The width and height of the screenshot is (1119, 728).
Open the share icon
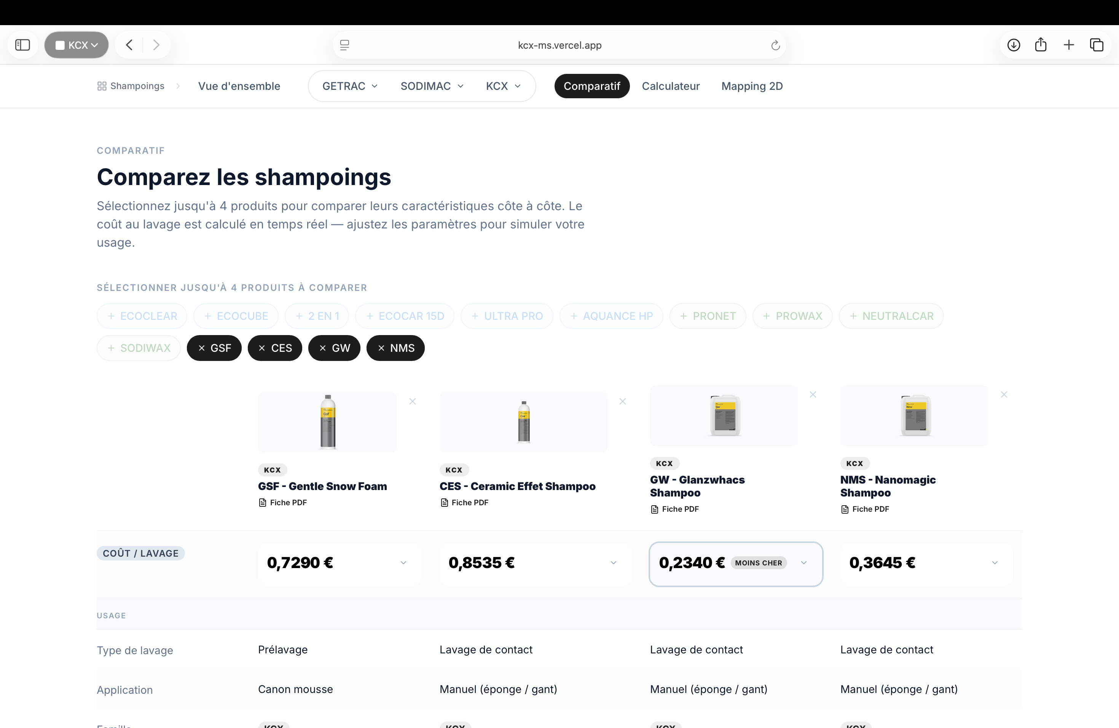coord(1041,45)
